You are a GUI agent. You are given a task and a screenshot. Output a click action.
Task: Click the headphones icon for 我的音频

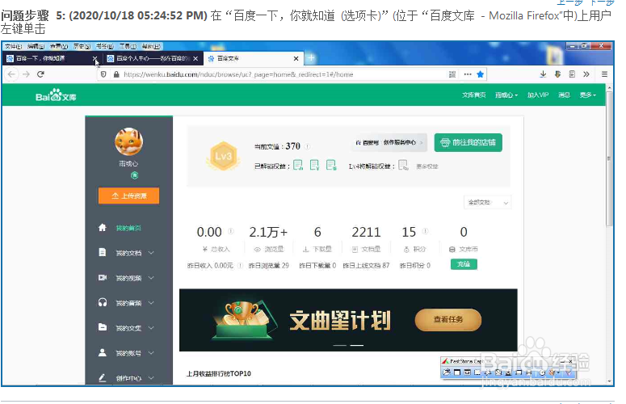point(103,302)
